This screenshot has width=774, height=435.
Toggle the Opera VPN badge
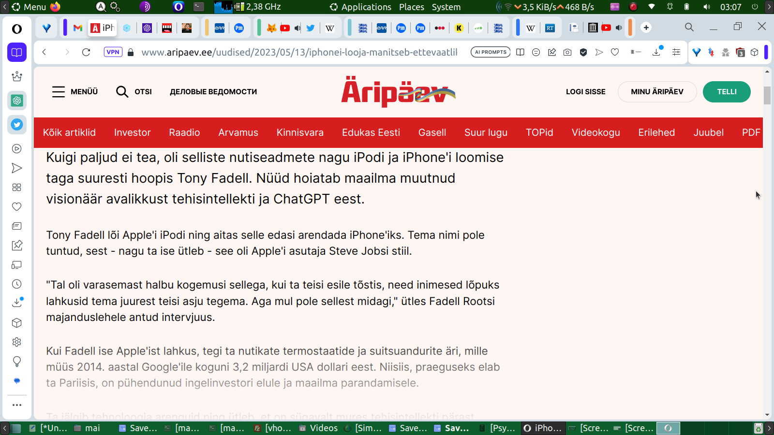coord(113,52)
